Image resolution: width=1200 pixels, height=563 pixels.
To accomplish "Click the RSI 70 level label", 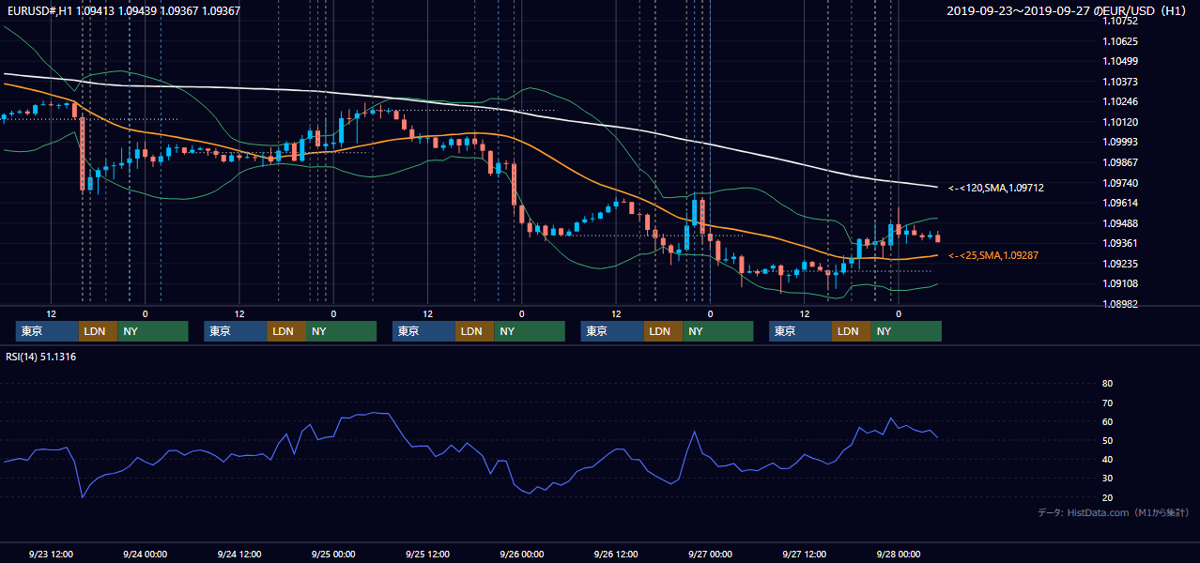I will point(1107,403).
